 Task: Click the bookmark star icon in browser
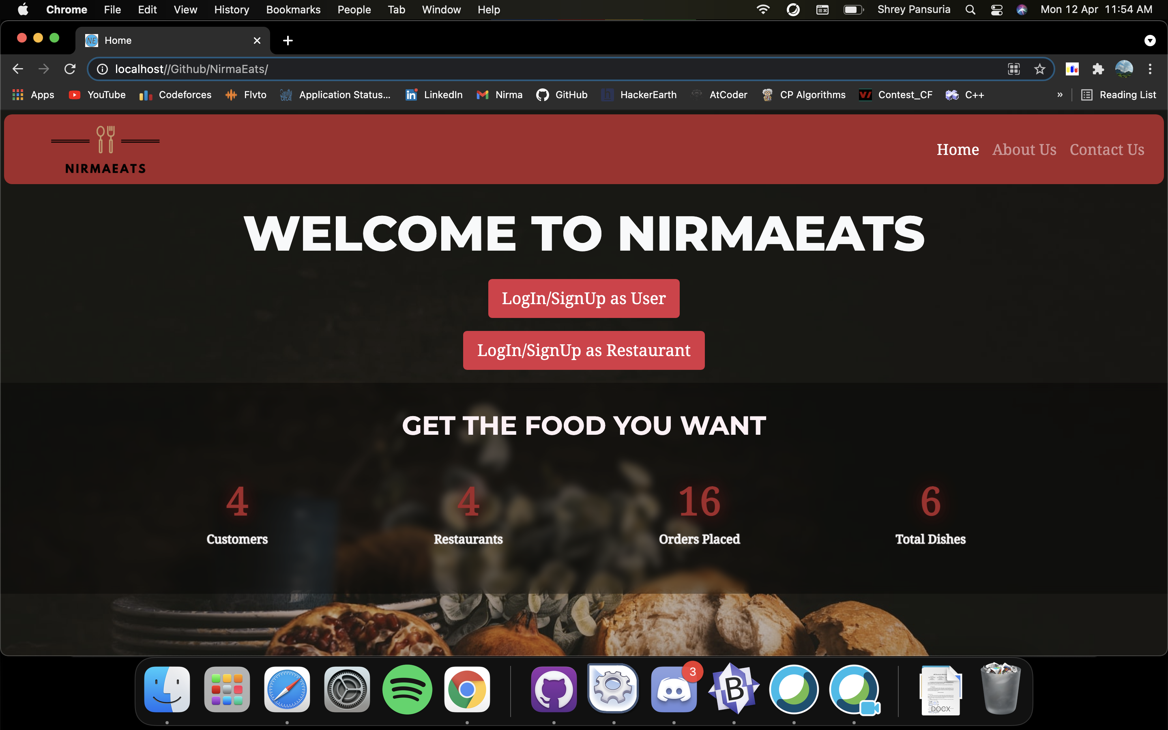[x=1039, y=69]
